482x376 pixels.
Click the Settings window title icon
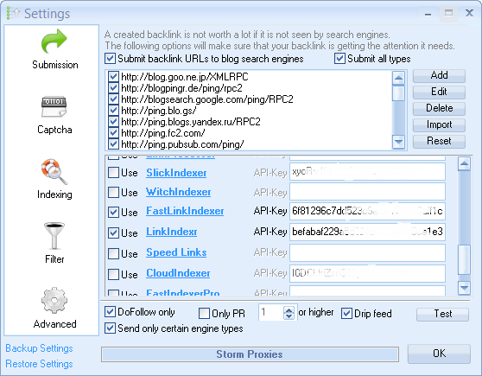click(x=13, y=13)
